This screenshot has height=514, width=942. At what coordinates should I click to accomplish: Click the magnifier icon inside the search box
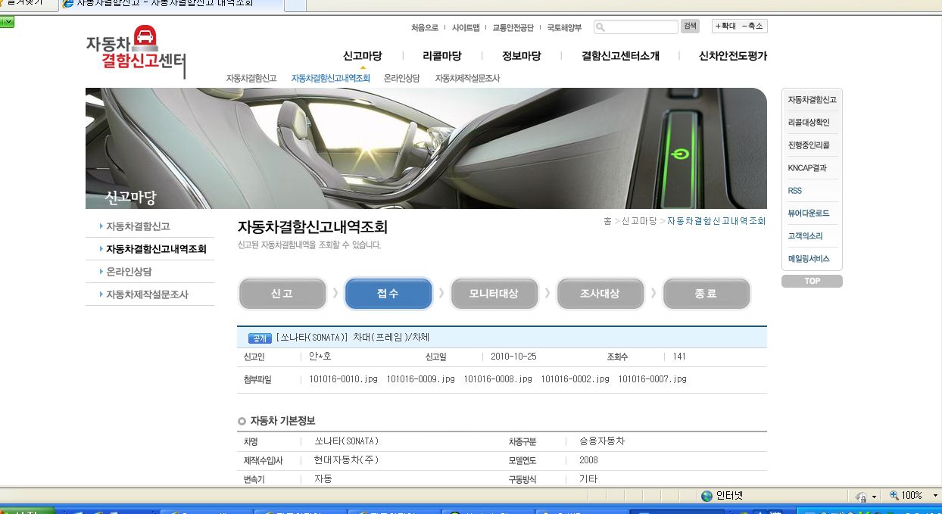(x=600, y=27)
